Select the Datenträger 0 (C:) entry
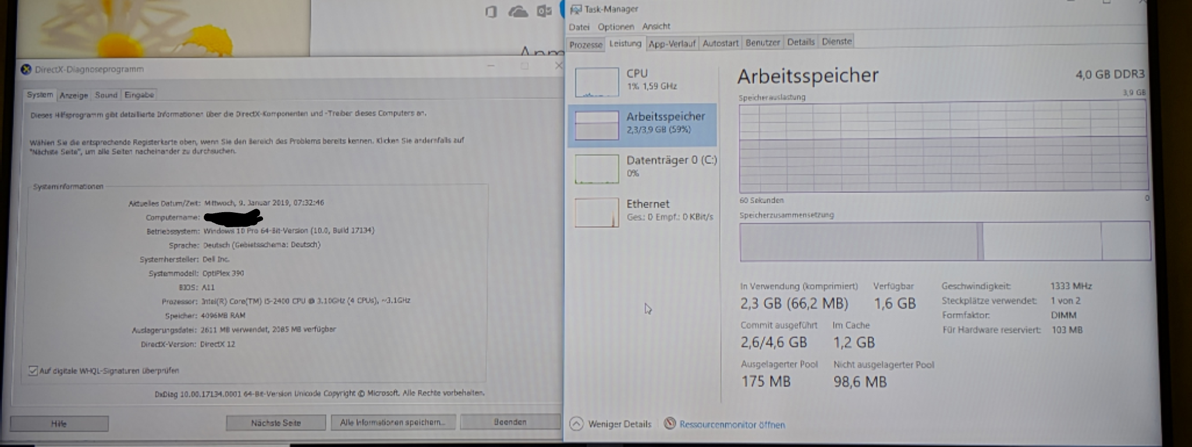Image resolution: width=1192 pixels, height=447 pixels. tap(643, 167)
